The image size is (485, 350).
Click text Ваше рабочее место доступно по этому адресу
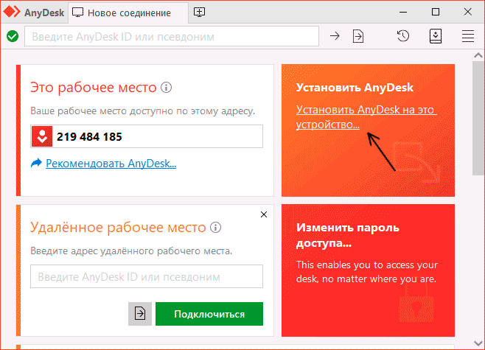click(x=142, y=111)
